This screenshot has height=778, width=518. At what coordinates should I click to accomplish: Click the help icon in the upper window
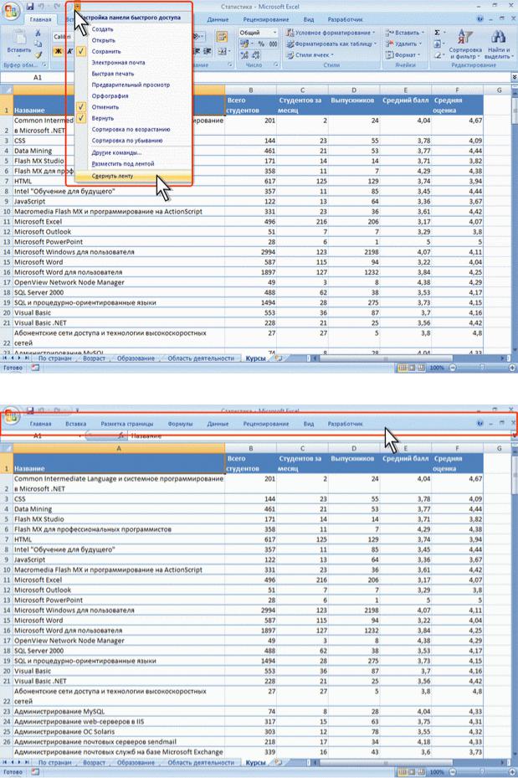tap(480, 19)
